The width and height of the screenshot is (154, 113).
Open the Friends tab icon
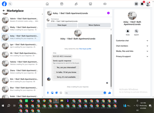76,4
